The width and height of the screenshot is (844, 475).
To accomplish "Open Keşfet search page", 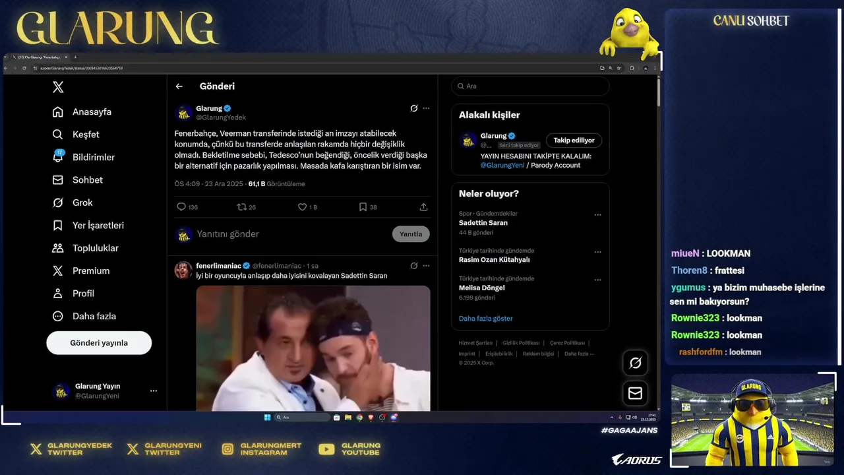I will click(76, 135).
